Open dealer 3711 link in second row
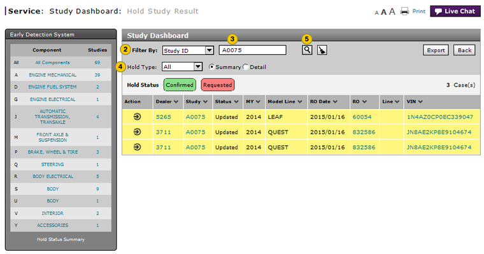This screenshot has height=254, width=484. (163, 132)
